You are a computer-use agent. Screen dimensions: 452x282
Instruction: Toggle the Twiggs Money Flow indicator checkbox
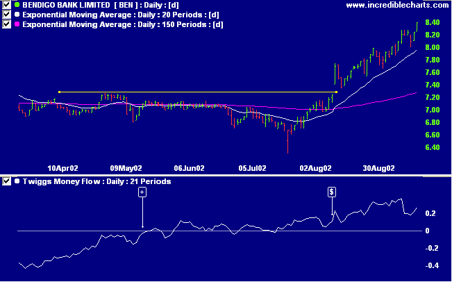pos(6,181)
